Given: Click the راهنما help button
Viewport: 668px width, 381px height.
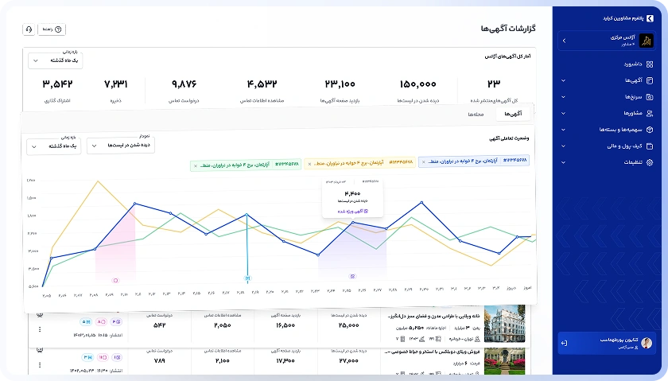Looking at the screenshot, I should [55, 29].
